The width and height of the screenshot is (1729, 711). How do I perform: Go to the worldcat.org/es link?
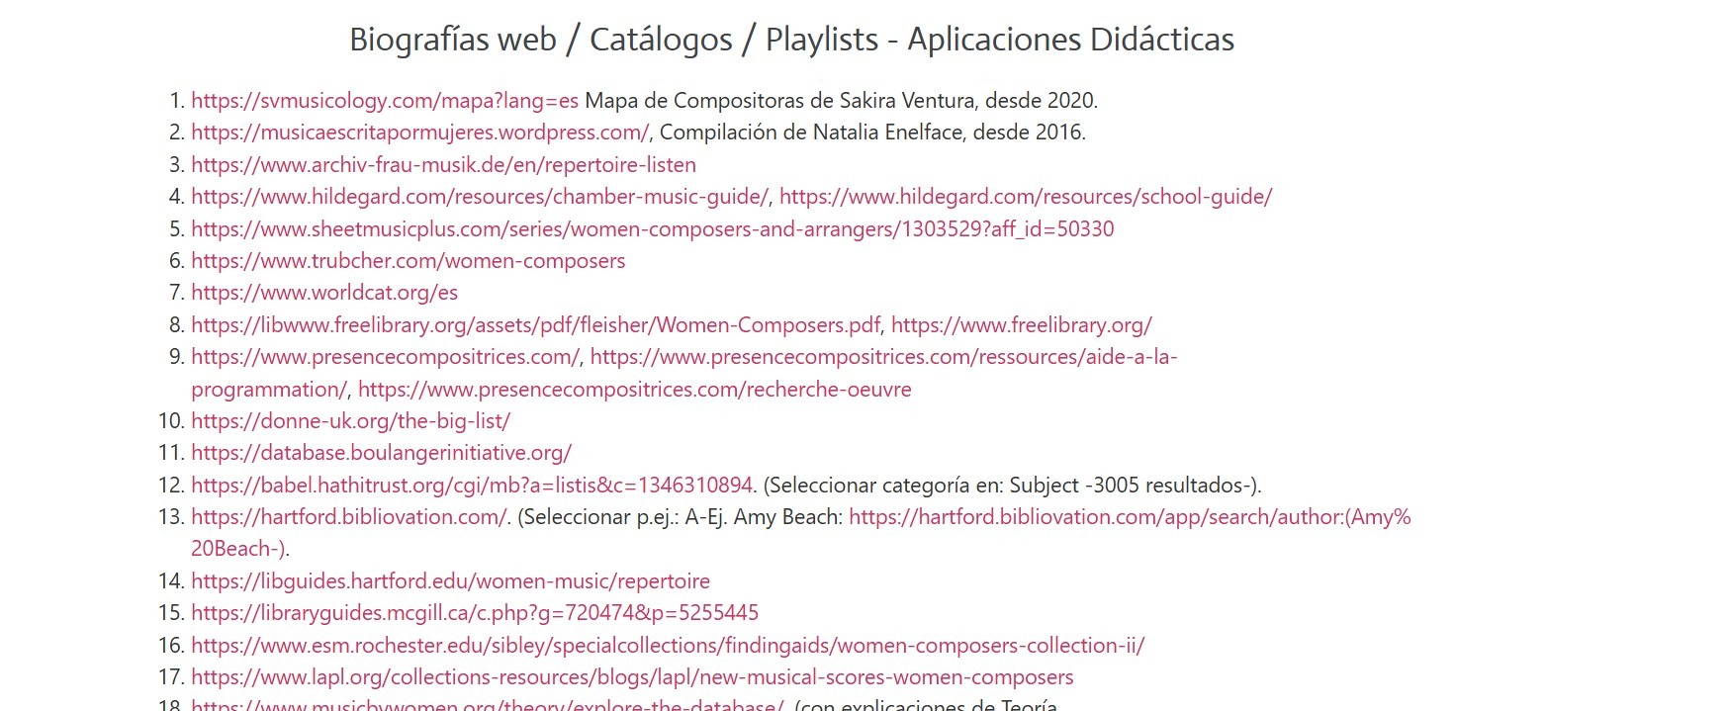323,293
